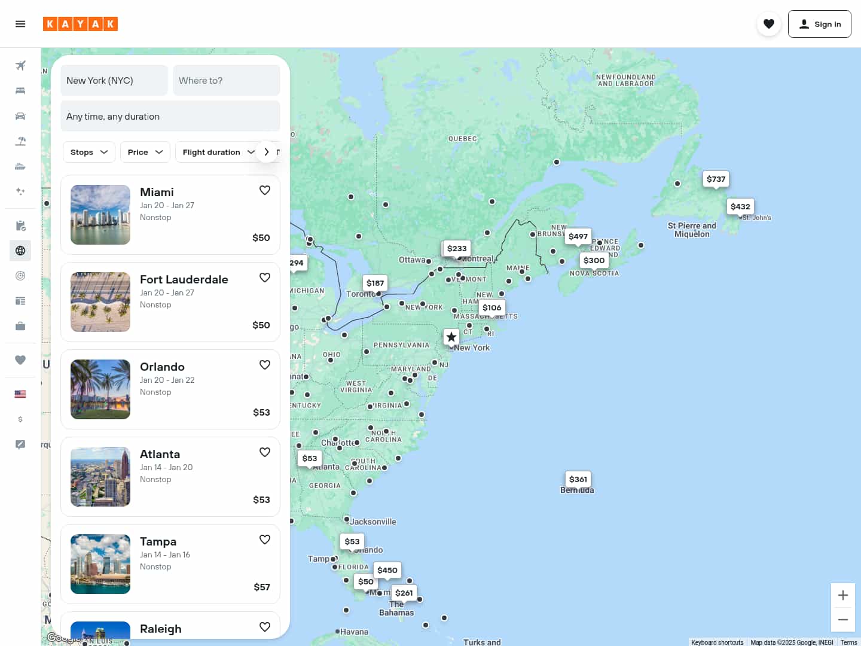This screenshot has width=861, height=646.
Task: Click the Where to? destination field
Action: [x=227, y=80]
